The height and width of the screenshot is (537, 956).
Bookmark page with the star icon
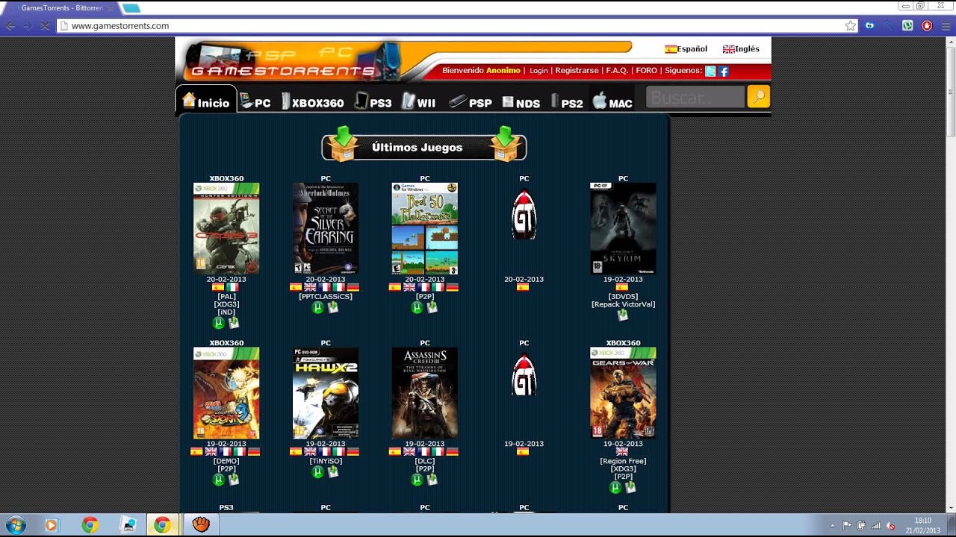851,25
